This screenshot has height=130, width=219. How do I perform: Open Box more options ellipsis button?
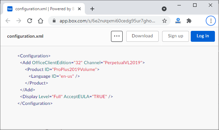click(117, 36)
